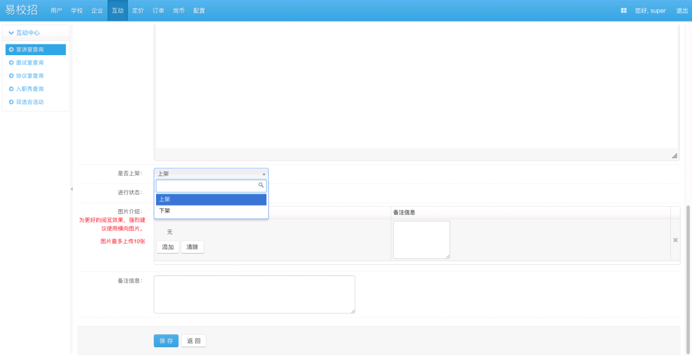Click the magnifier icon in the dropdown search
The width and height of the screenshot is (692, 359).
tap(261, 186)
